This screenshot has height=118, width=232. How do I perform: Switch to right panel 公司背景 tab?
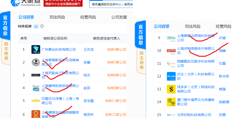[162, 27]
